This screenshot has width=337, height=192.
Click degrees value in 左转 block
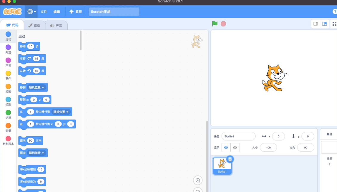coord(36,71)
